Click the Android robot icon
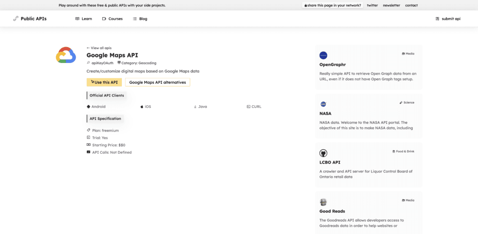Screen dimensions: 478x234 pyautogui.click(x=88, y=107)
